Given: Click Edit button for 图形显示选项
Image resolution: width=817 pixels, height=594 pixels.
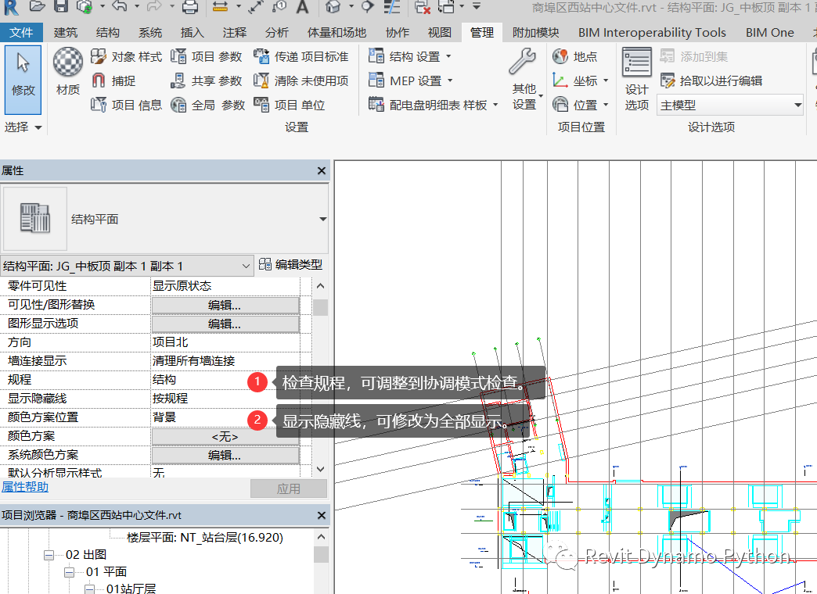Looking at the screenshot, I should pyautogui.click(x=225, y=324).
